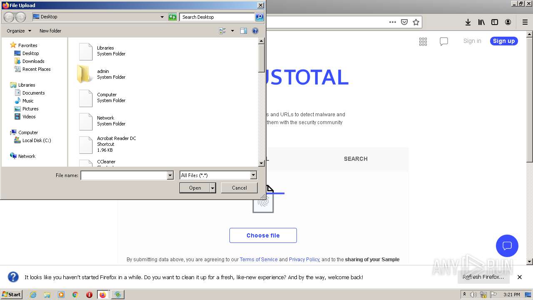The height and width of the screenshot is (300, 533).
Task: Dismiss the Firefox refresh notification bar
Action: 520,277
